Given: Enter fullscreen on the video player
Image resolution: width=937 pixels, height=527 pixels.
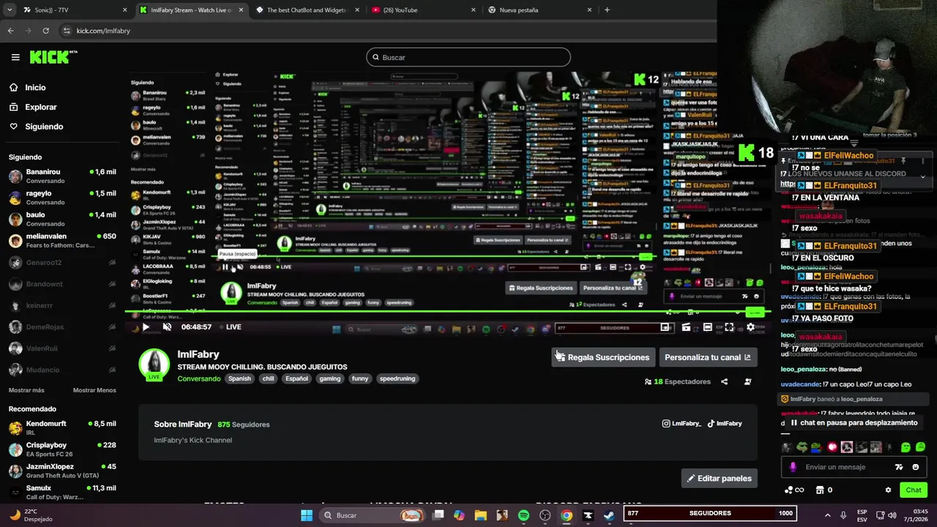Looking at the screenshot, I should [x=729, y=327].
